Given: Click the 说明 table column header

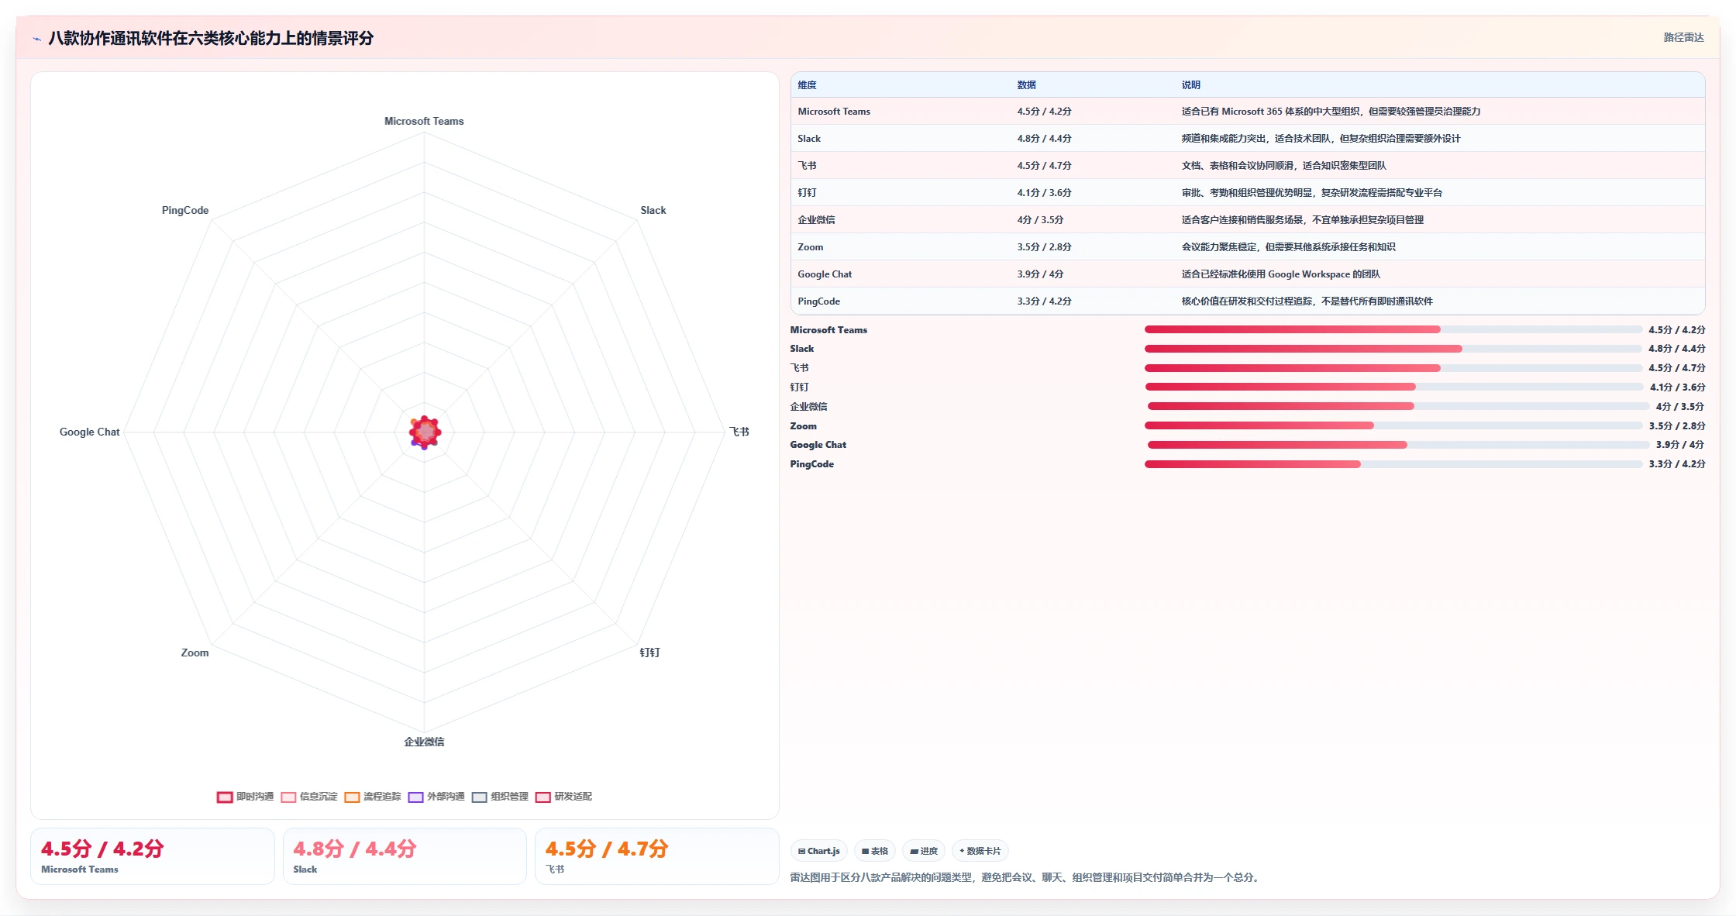Looking at the screenshot, I should point(1190,85).
